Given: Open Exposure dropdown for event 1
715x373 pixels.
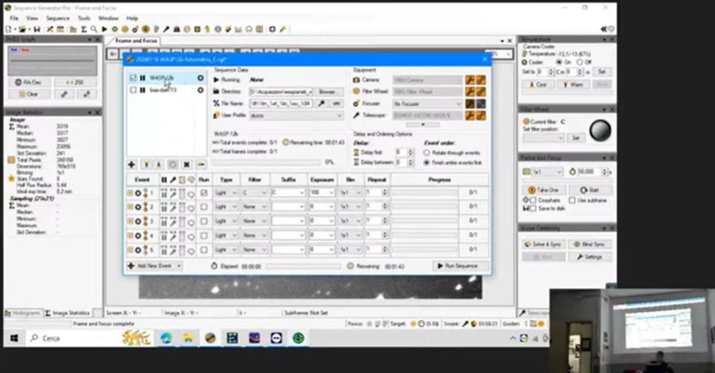Looking at the screenshot, I should 322,193.
